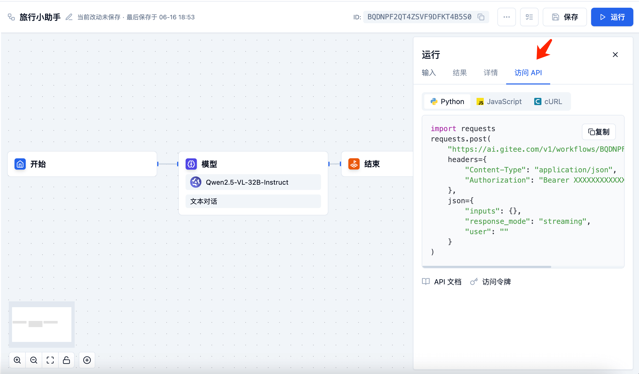Add a new node with plus icon
Viewport: 639px width, 374px height.
point(87,360)
